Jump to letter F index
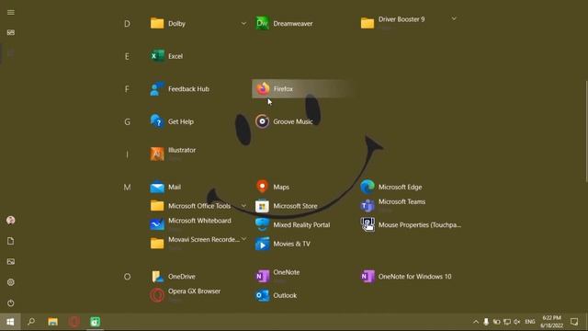 [127, 89]
